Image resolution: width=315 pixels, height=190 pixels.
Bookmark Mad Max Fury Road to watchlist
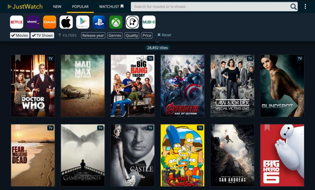pyautogui.click(x=67, y=58)
